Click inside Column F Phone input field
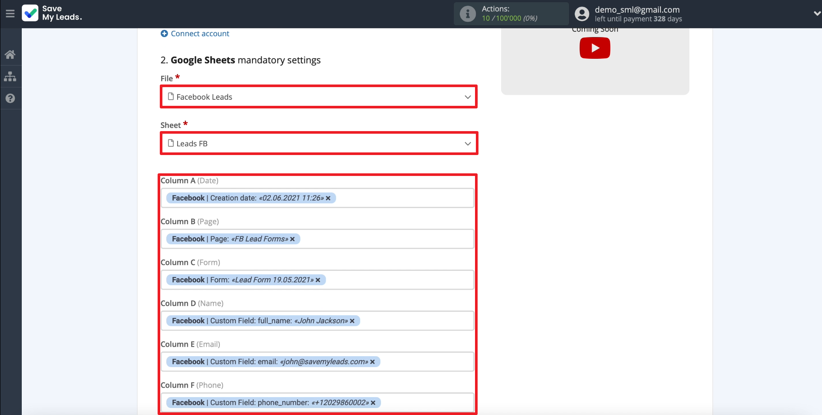Viewport: 822px width, 415px height. click(x=317, y=403)
